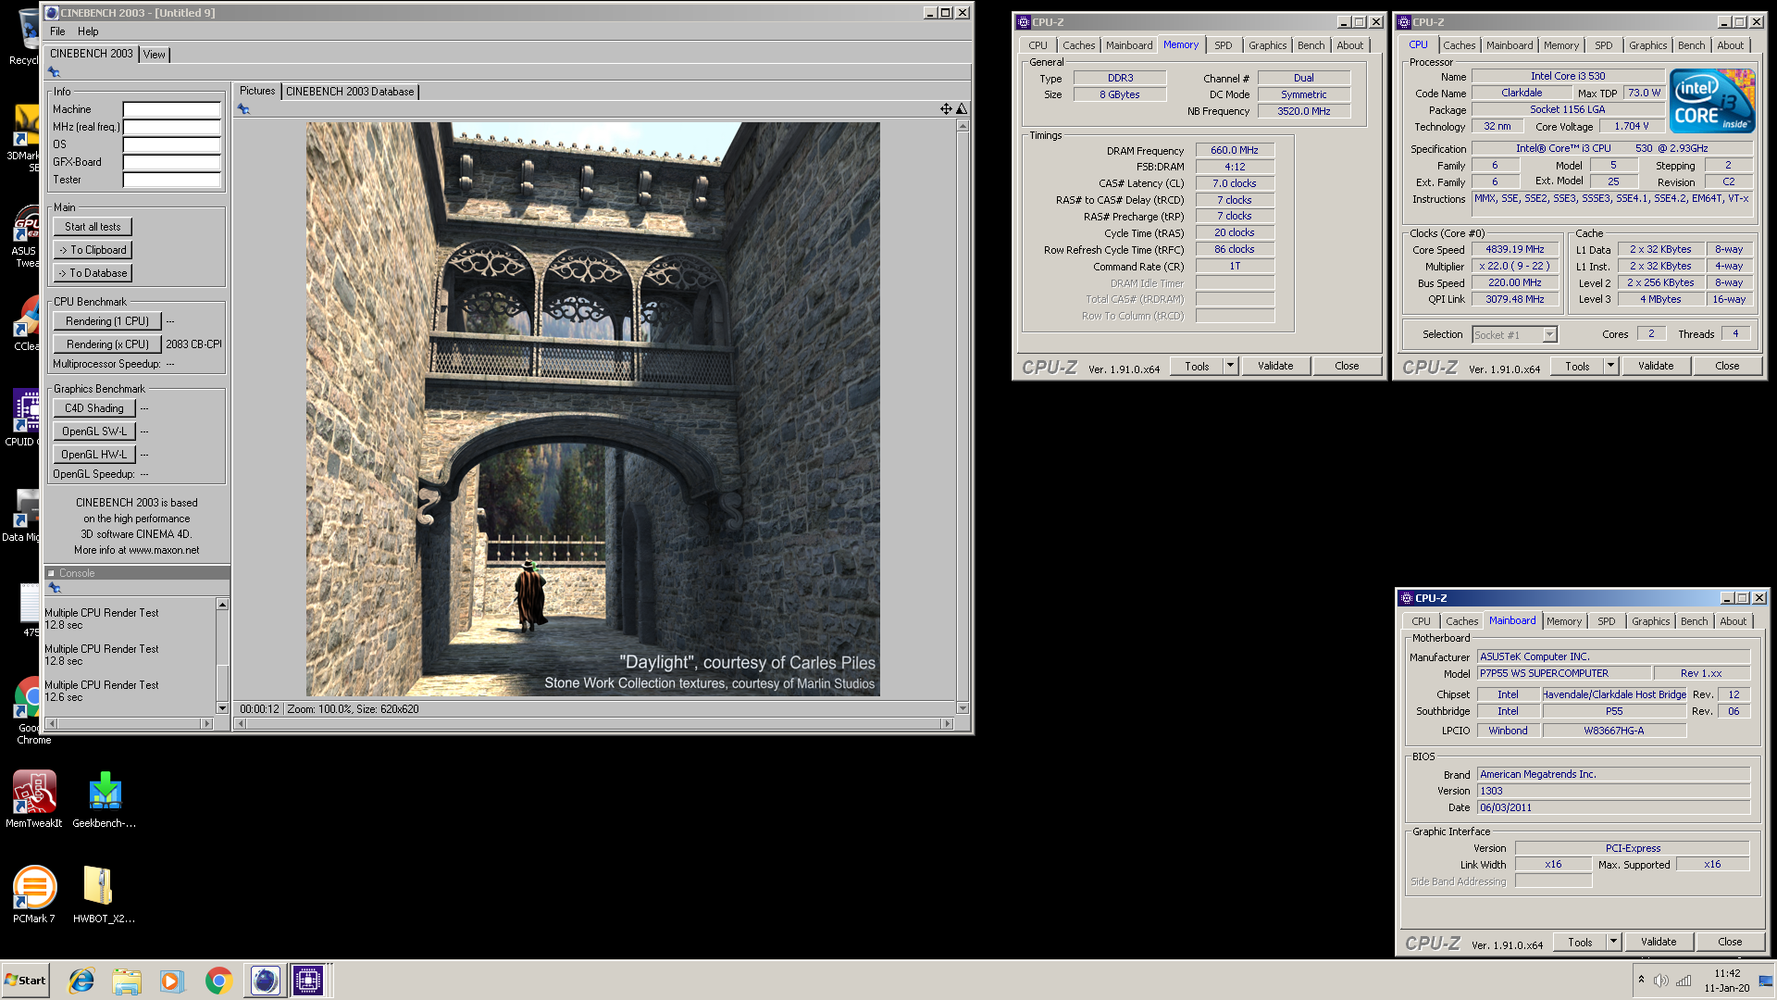The image size is (1777, 1000).
Task: Open the Geekbench installer desktop icon
Action: click(105, 799)
